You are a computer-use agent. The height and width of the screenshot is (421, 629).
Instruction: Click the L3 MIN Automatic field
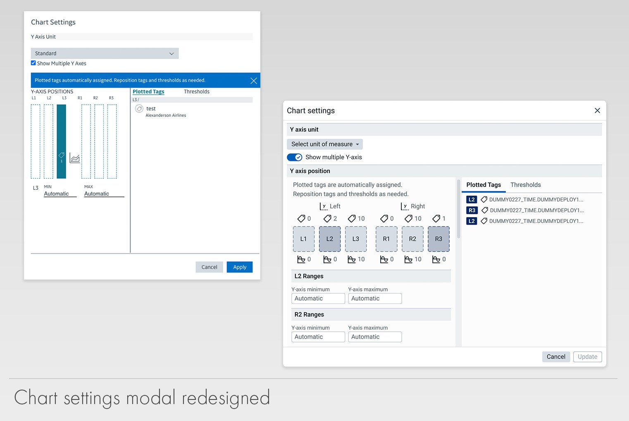pyautogui.click(x=60, y=194)
